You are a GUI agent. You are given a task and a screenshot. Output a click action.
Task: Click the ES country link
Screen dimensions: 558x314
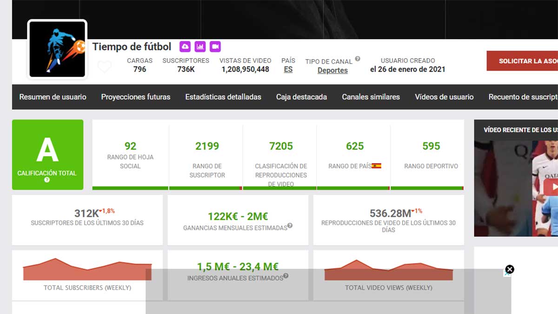288,69
